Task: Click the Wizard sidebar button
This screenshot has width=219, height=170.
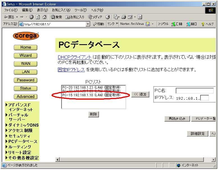Action: (x=26, y=55)
